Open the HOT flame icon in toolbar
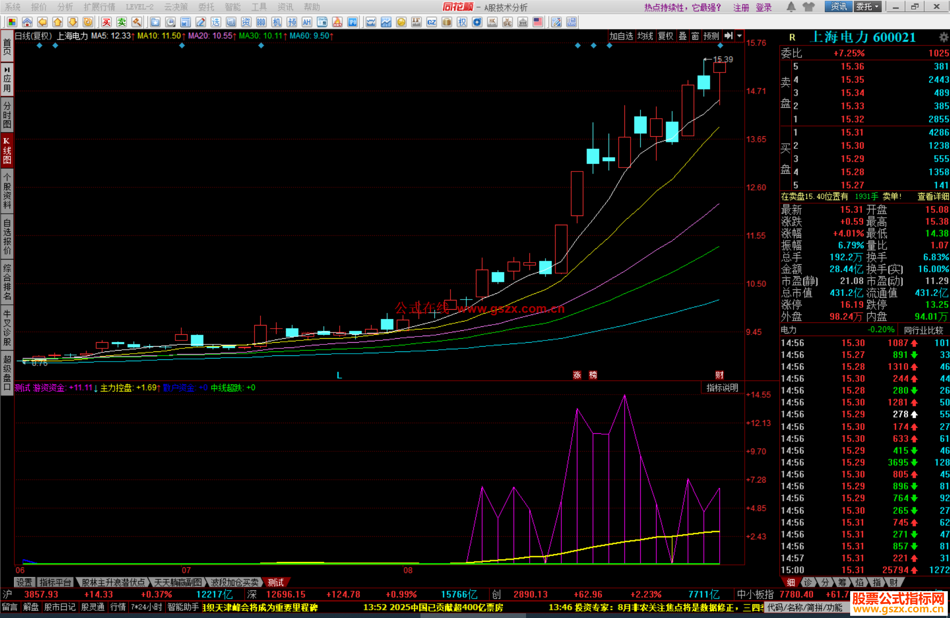Image resolution: width=950 pixels, height=618 pixels. click(x=337, y=22)
